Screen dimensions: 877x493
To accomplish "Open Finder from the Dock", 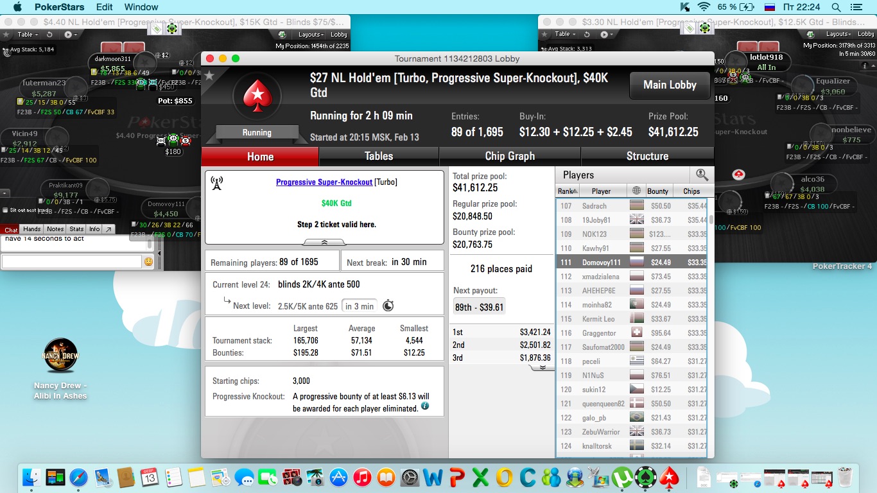I will (x=31, y=478).
